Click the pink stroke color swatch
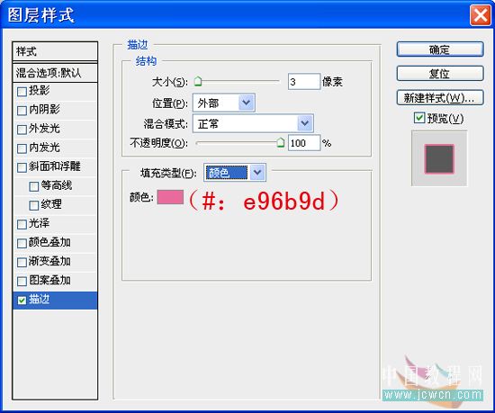Viewport: 495px width, 413px height. (x=170, y=197)
